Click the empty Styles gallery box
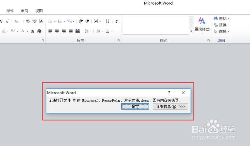This screenshot has width=250, height=146. click(x=156, y=25)
